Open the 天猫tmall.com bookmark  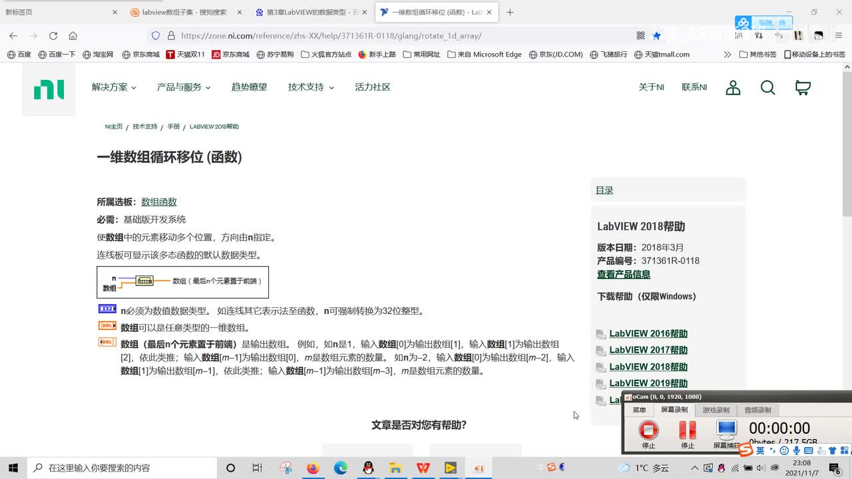point(662,55)
